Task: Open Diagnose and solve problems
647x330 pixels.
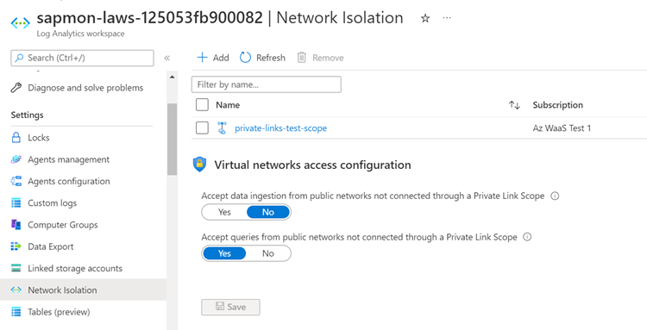Action: pos(85,88)
